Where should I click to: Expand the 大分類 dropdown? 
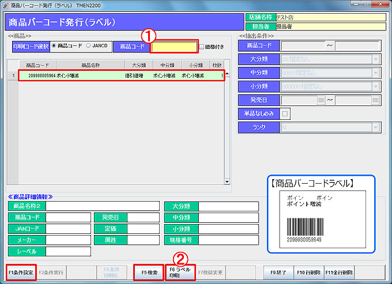pos(375,59)
